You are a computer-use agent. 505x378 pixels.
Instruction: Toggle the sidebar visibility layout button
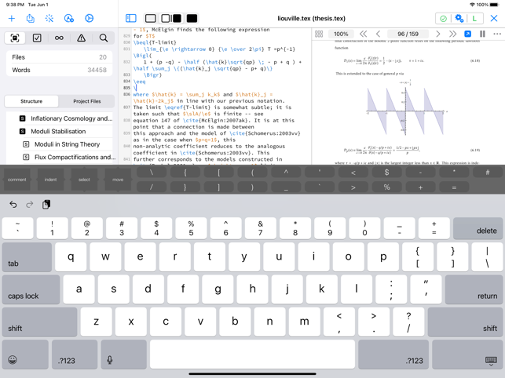(131, 18)
